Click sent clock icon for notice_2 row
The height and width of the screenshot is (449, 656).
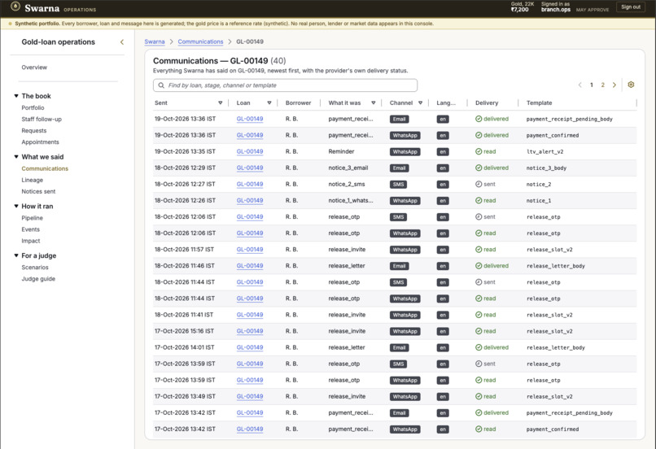479,184
